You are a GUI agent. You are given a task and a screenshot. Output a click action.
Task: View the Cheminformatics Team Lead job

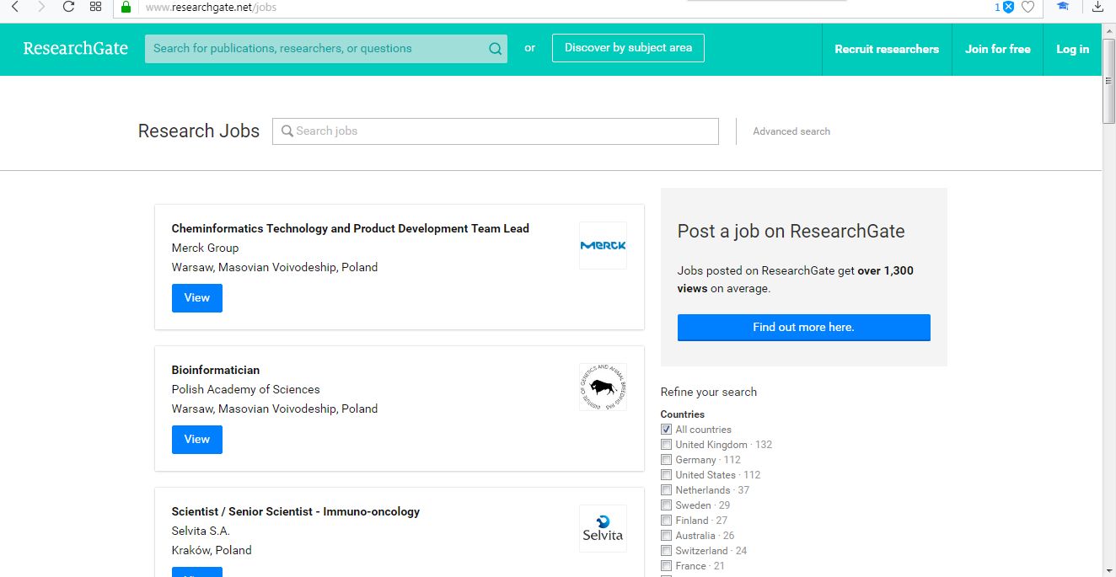(x=196, y=297)
